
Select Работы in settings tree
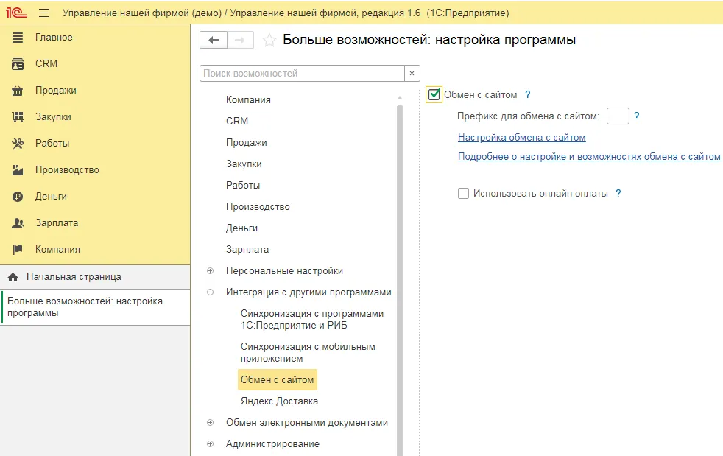(x=243, y=185)
